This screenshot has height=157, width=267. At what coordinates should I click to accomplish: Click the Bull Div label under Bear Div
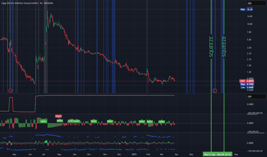tap(60, 121)
